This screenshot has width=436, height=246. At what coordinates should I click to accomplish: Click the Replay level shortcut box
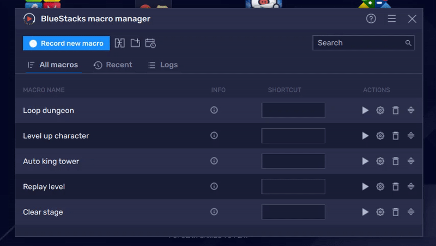[293, 187]
